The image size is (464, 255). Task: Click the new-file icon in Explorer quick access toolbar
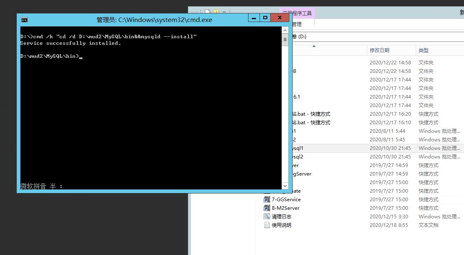pyautogui.click(x=208, y=12)
